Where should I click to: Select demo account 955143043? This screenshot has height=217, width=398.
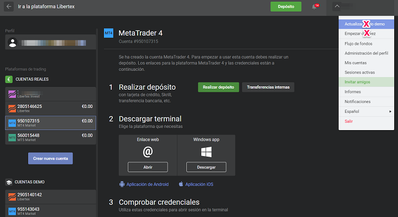click(50, 211)
